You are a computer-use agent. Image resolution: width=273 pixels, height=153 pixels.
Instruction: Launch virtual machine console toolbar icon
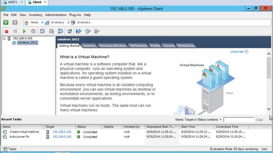tap(70, 31)
